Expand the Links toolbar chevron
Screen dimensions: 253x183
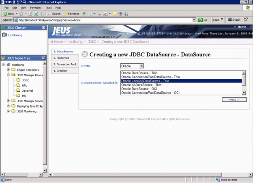coord(222,19)
